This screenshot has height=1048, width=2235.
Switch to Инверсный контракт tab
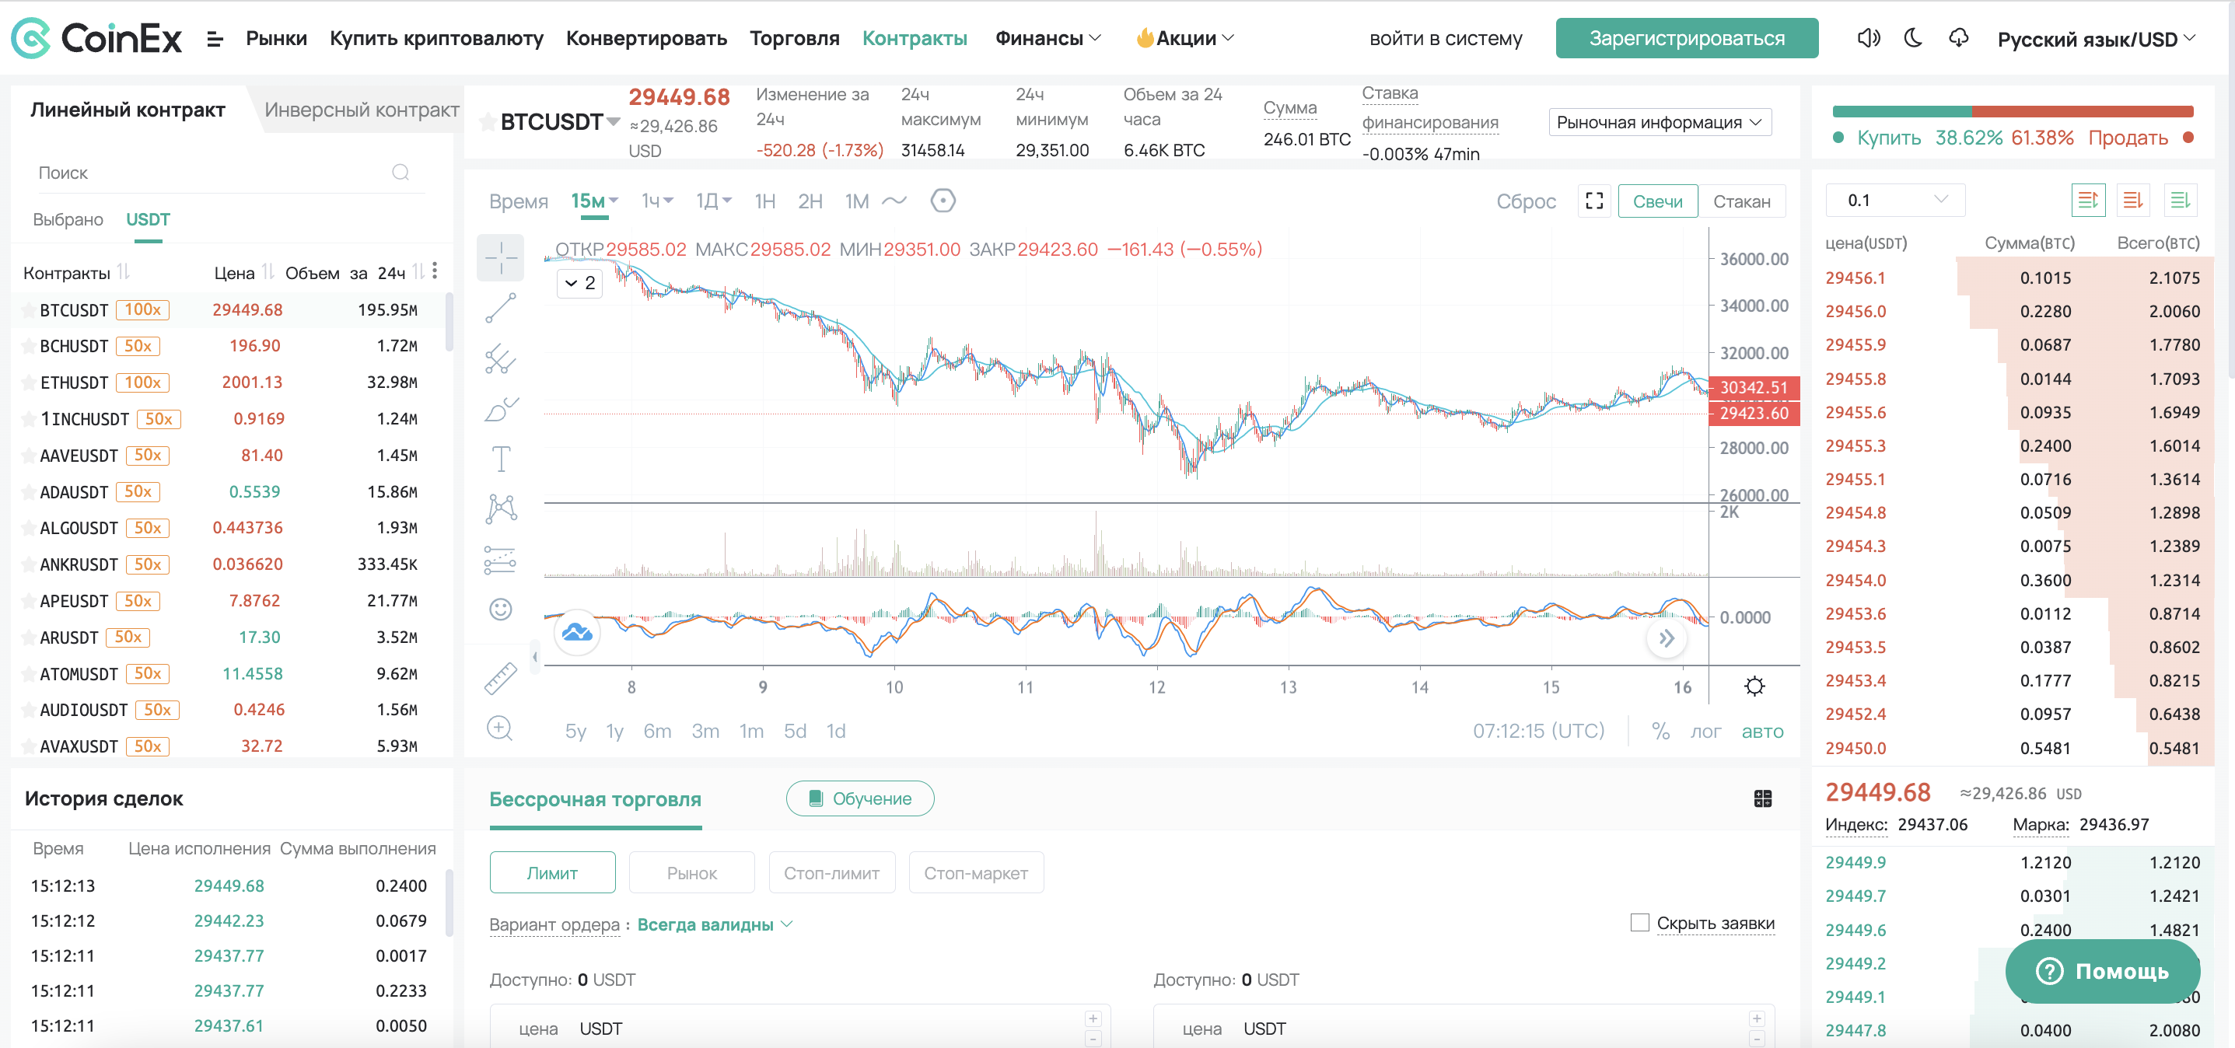click(362, 110)
